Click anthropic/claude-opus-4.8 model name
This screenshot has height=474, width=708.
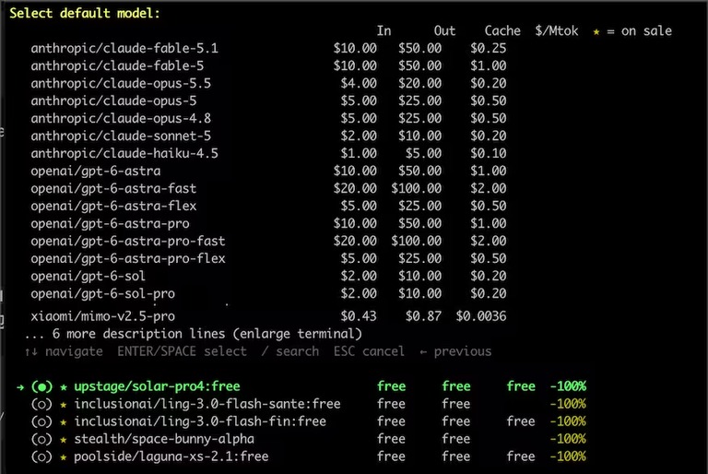coord(121,118)
